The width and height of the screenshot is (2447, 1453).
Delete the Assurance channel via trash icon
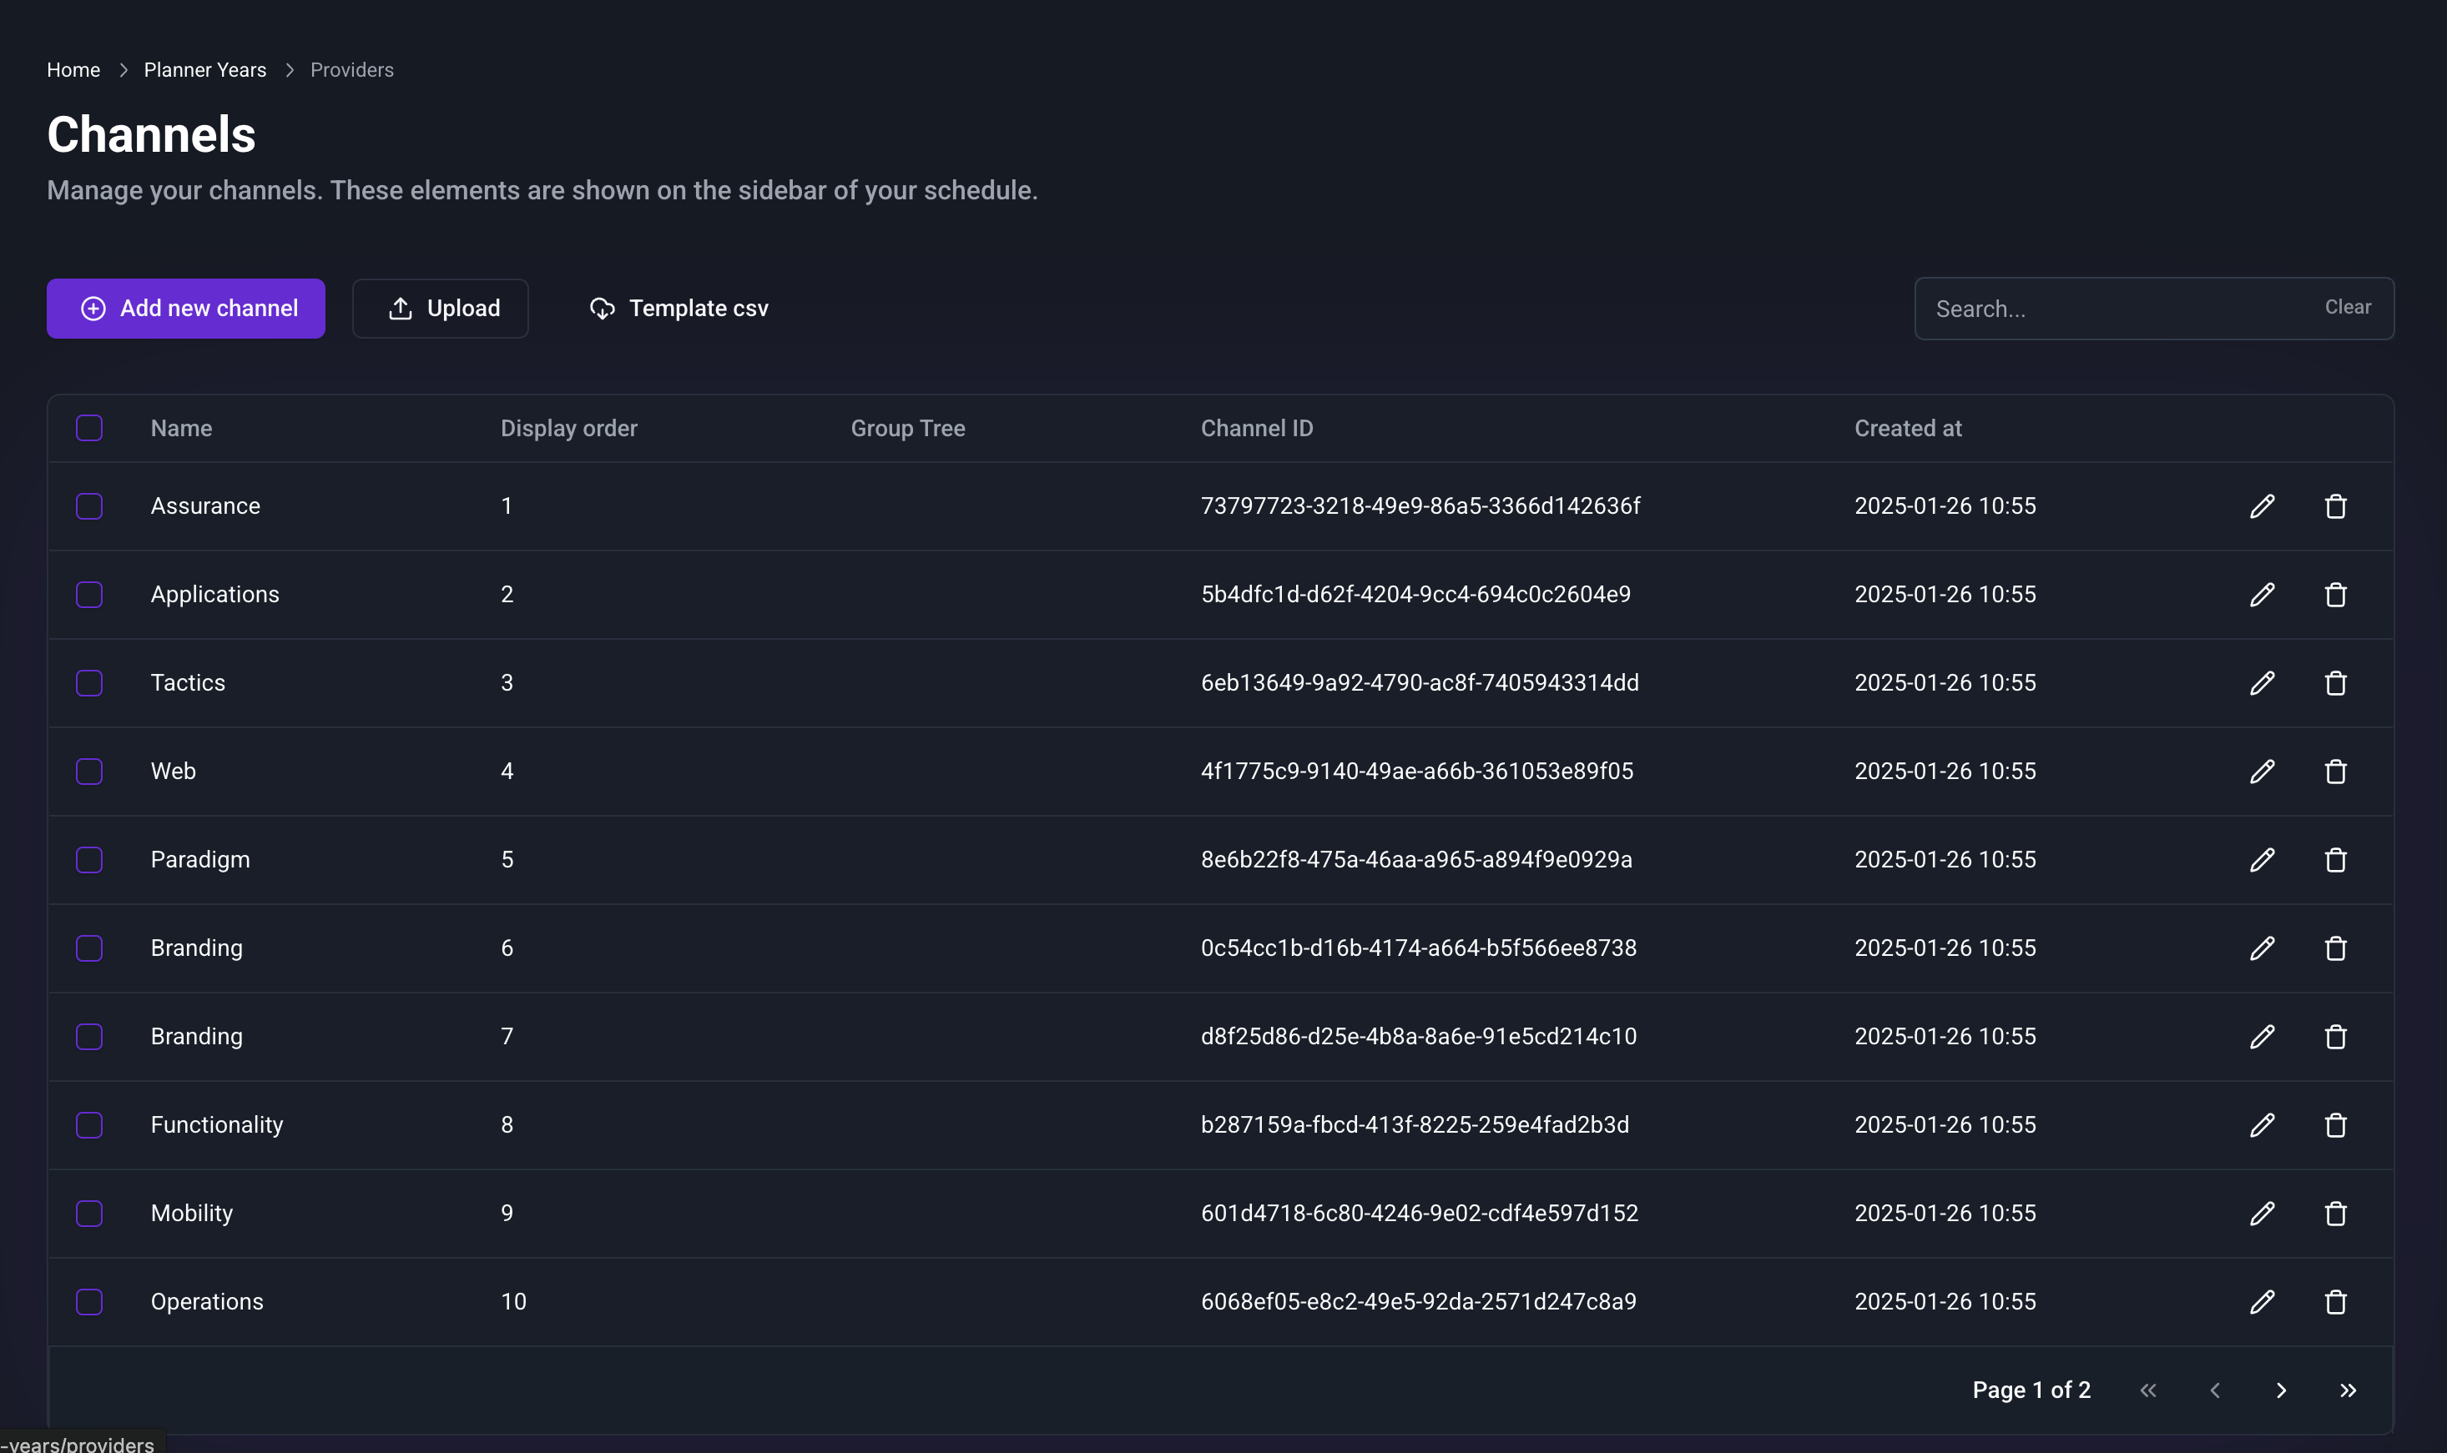tap(2335, 506)
